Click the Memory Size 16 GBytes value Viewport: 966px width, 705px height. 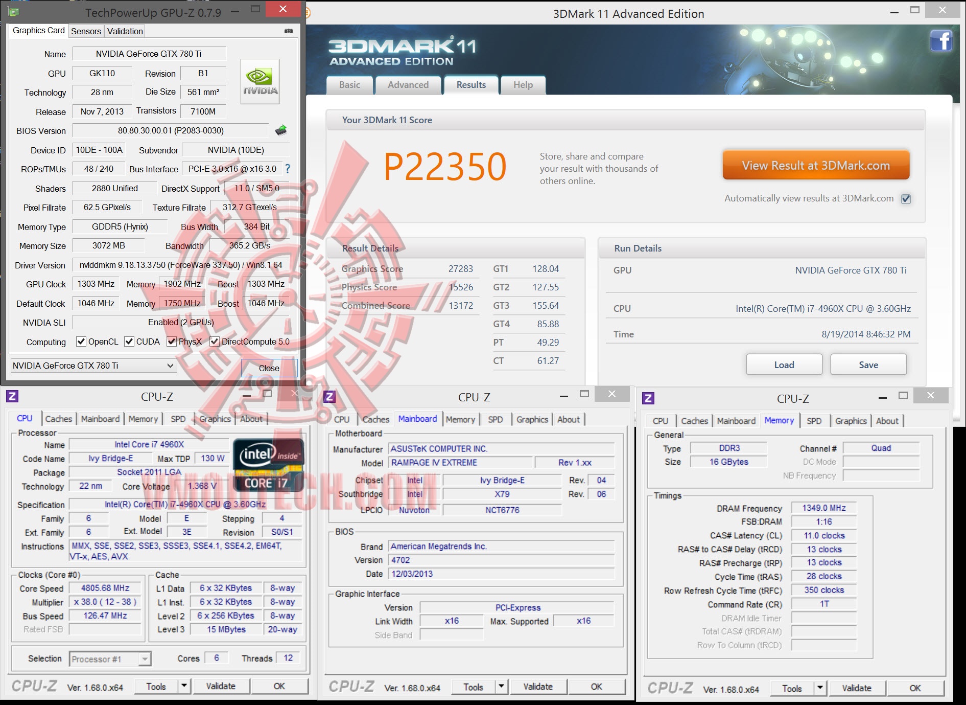(728, 462)
